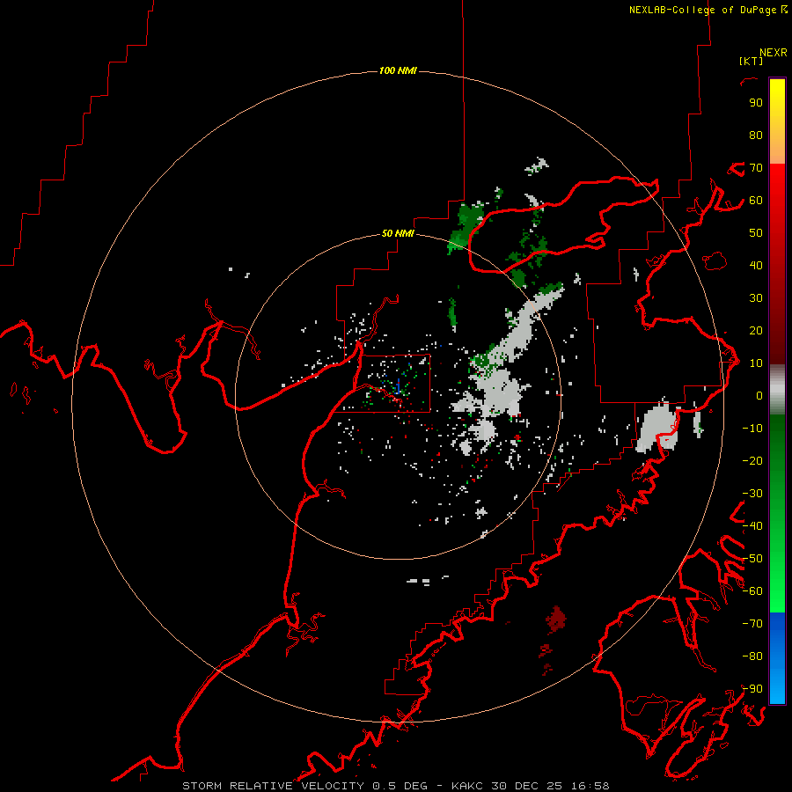Viewport: 792px width, 792px height.
Task: Click the positive 50 value on velocity scale
Action: pyautogui.click(x=756, y=233)
